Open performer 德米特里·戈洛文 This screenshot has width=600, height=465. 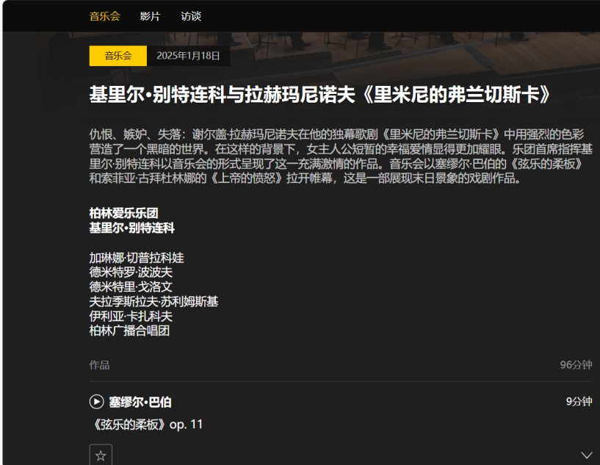point(131,286)
